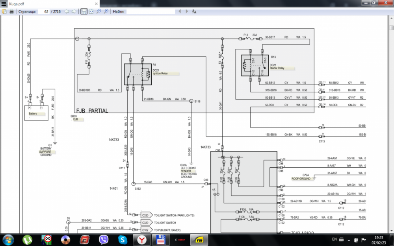
Task: Click the EN language indicator in tray
Action: tap(334, 239)
